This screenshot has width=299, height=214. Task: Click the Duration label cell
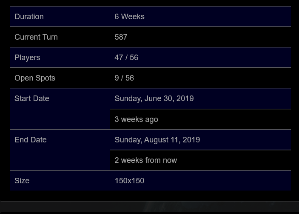click(x=29, y=17)
